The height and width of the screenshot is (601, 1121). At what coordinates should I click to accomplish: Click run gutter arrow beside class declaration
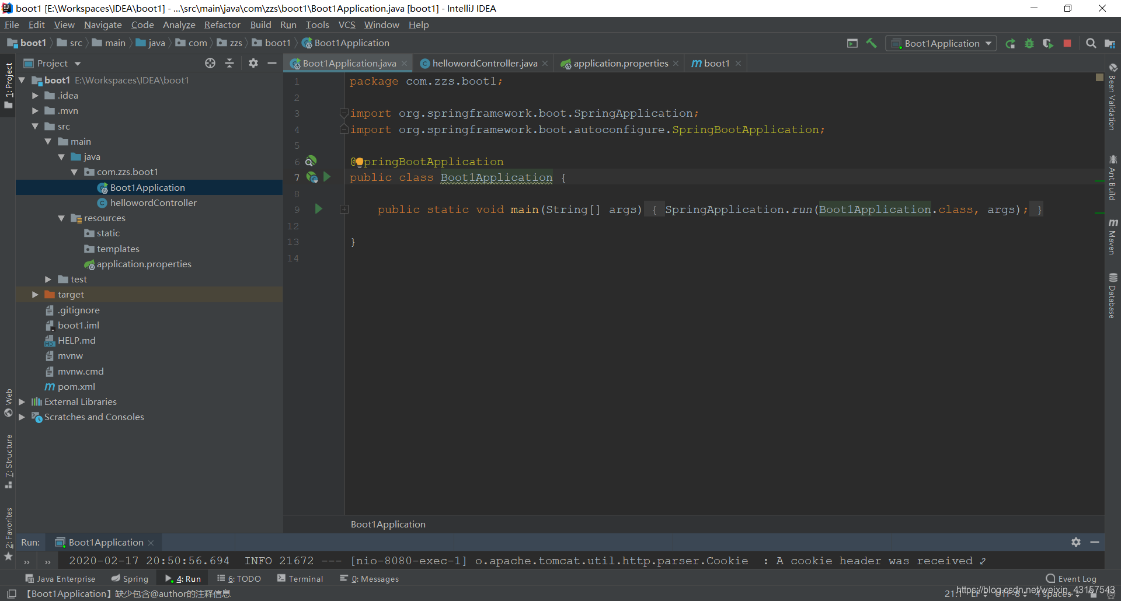pyautogui.click(x=327, y=177)
